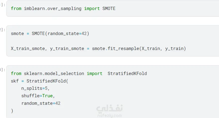Focus the imblearn import code cell
Image resolution: width=219 pixels, height=118 pixels.
[149, 8]
